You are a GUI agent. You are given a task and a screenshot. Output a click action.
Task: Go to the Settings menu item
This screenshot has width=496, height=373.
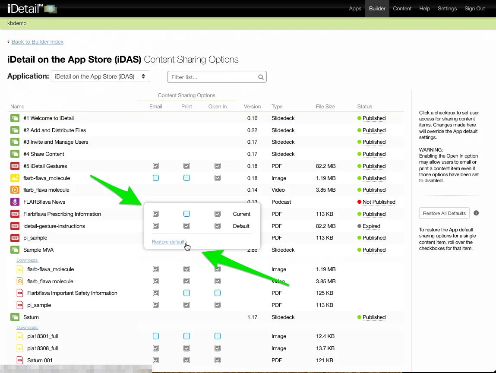tap(447, 9)
